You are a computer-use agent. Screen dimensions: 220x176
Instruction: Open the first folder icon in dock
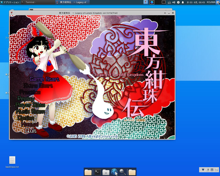click(x=88, y=172)
